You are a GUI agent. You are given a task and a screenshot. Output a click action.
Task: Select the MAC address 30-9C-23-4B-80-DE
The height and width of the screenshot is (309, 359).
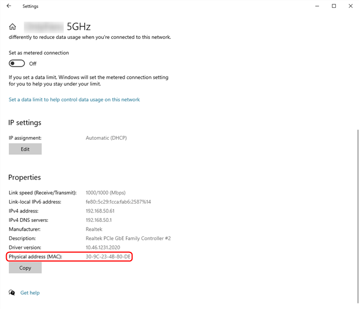[x=108, y=256]
